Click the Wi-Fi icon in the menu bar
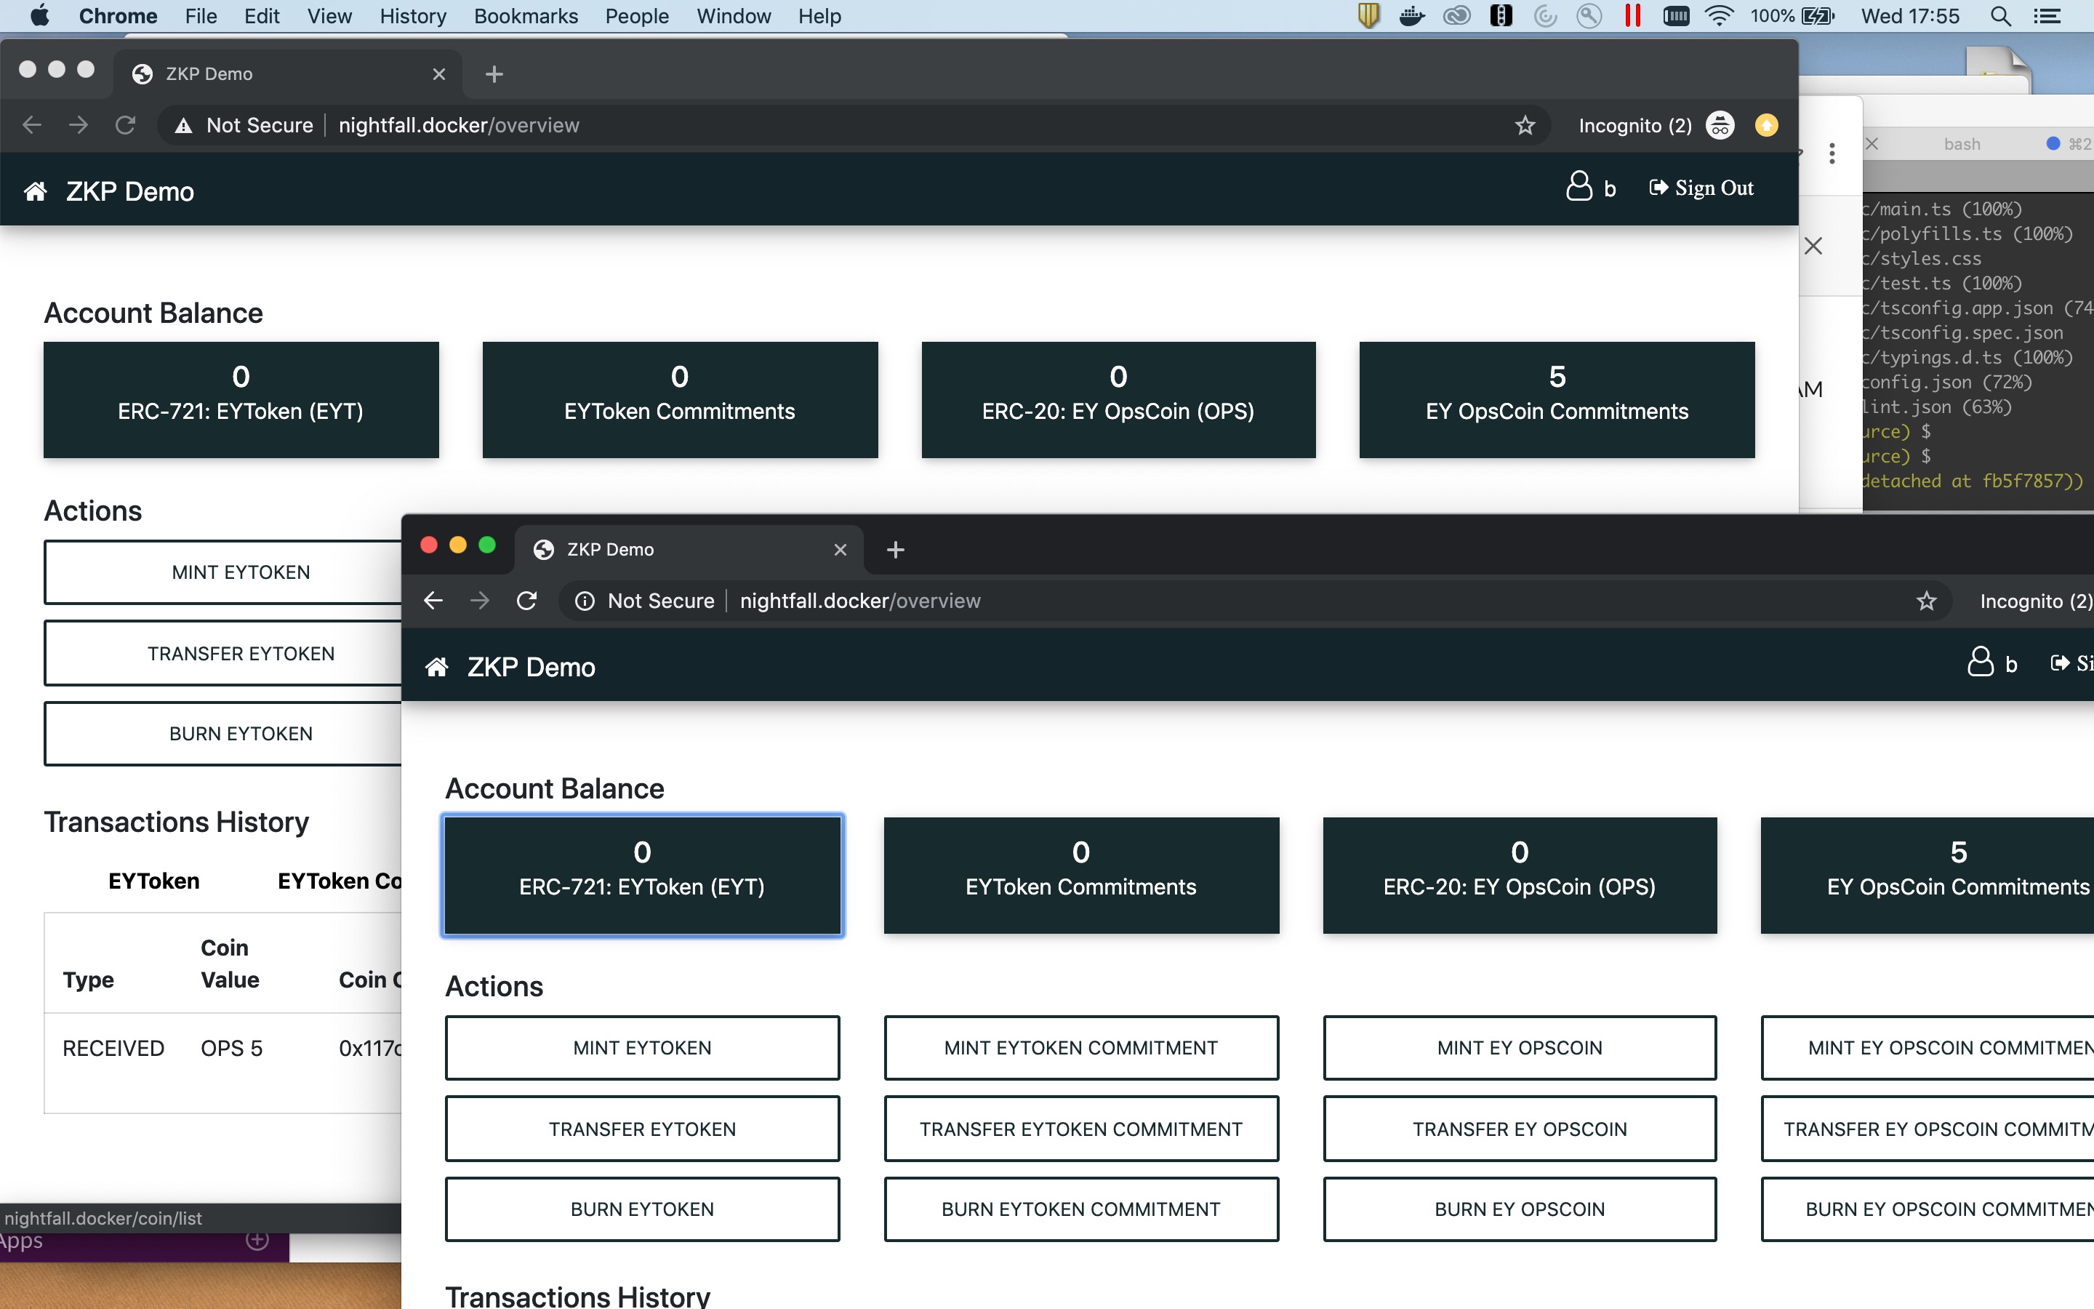Screen dimensions: 2094x1309 (x=1719, y=15)
